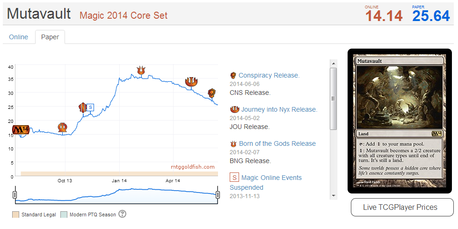Click the events list scroll-up arrow
The width and height of the screenshot is (458, 229).
[x=333, y=63]
